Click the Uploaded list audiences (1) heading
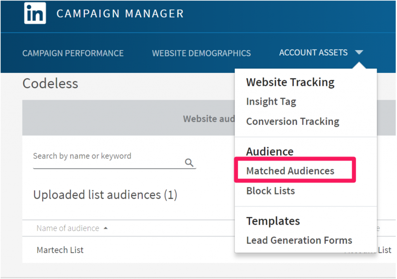397x279 pixels. 105,195
